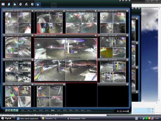Click the info icon in the top toolbar
The width and height of the screenshot is (161, 121).
coord(32,4)
